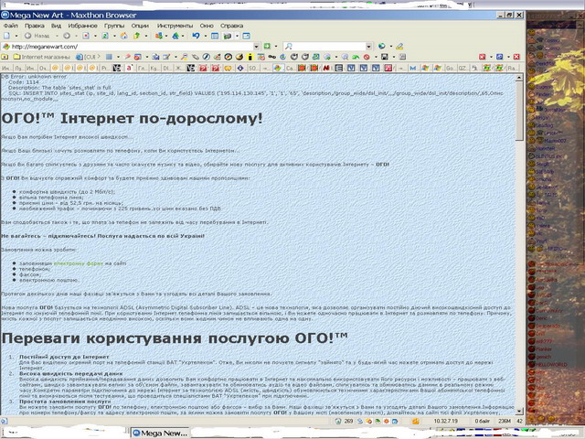Follow the 'електронну форму' link
Screen dimensions: 585x439
coord(79,263)
